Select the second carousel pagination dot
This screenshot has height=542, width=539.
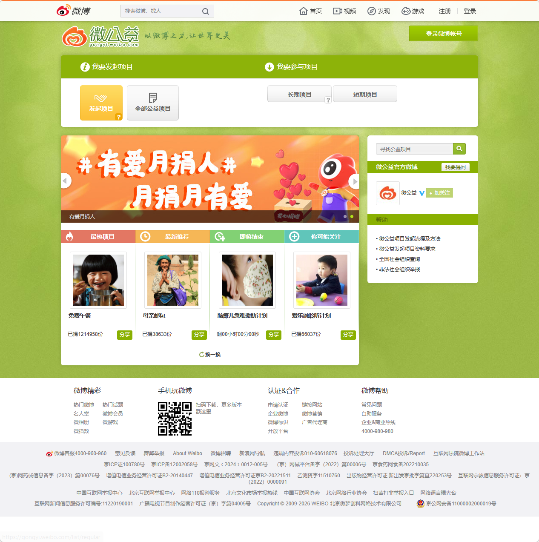(x=351, y=216)
